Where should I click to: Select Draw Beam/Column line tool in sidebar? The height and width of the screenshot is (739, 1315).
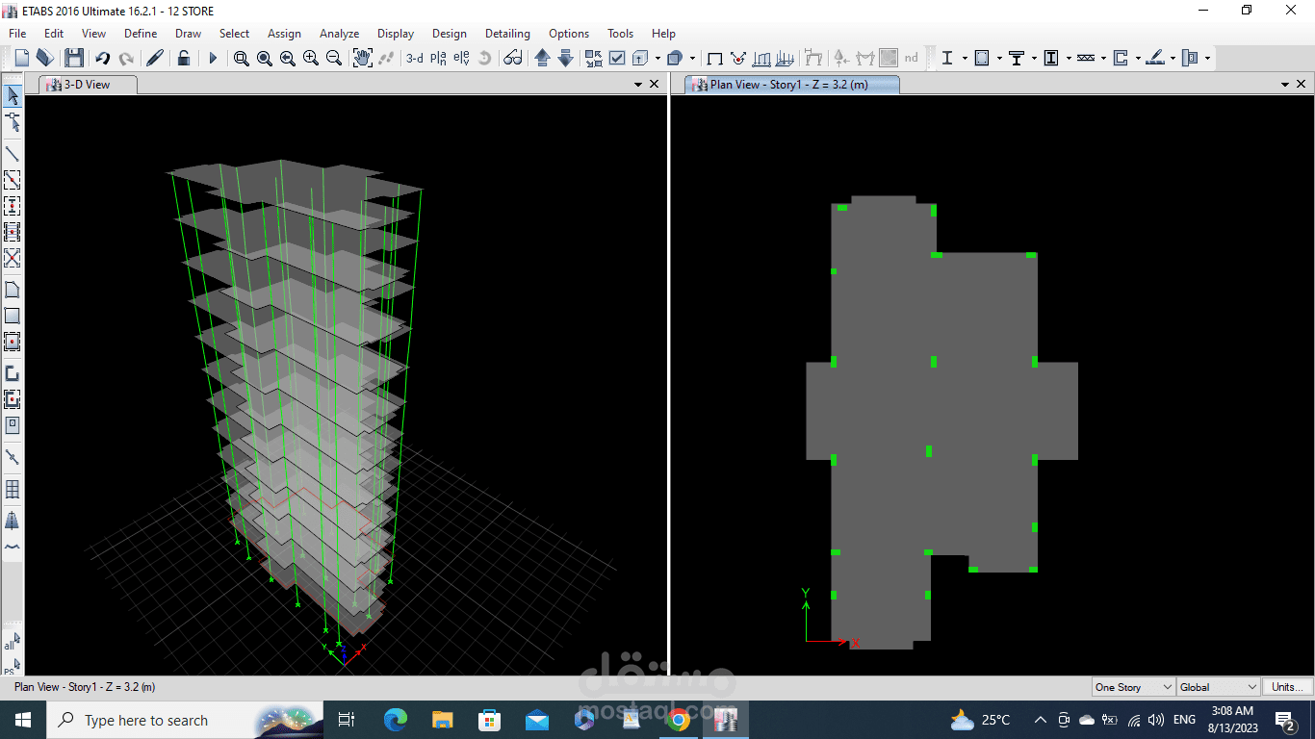pyautogui.click(x=13, y=154)
